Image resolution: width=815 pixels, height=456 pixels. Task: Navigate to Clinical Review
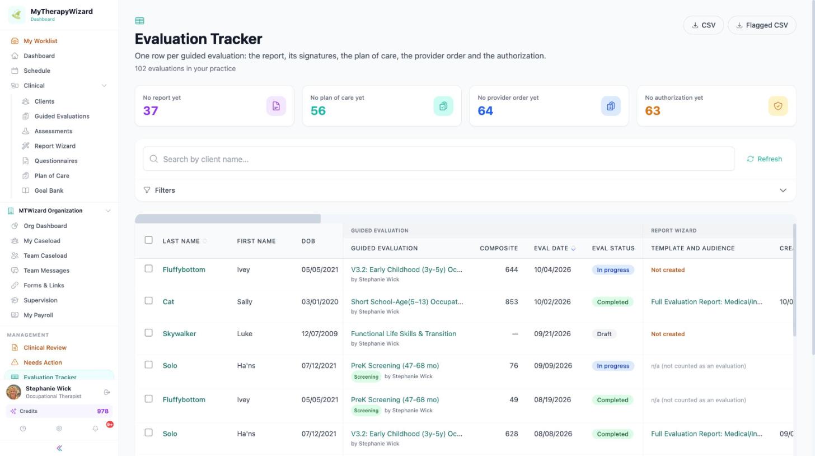pos(45,347)
